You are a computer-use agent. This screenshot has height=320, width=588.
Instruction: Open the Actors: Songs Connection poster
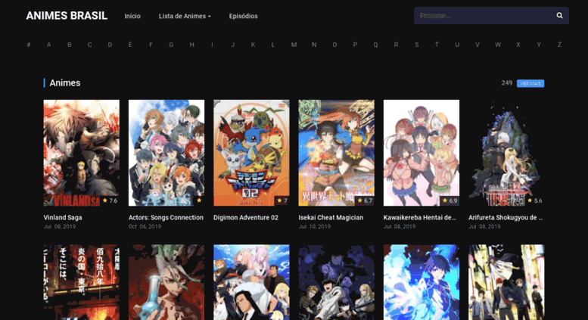click(166, 153)
